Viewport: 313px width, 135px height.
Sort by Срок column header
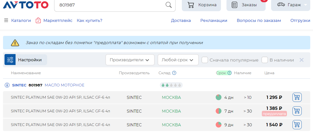(221, 73)
